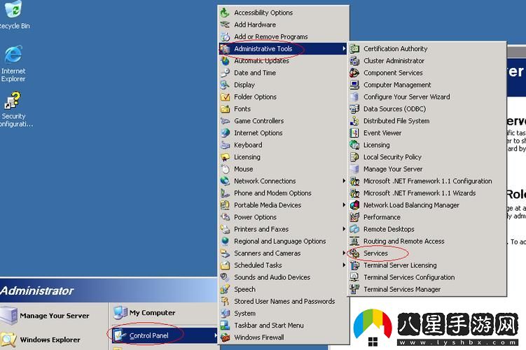Open Stored User Names and Passwords
Image resolution: width=526 pixels, height=350 pixels.
pyautogui.click(x=283, y=302)
